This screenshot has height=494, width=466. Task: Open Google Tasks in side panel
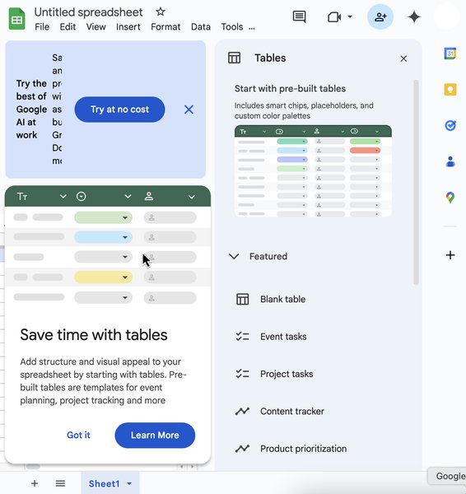click(450, 125)
